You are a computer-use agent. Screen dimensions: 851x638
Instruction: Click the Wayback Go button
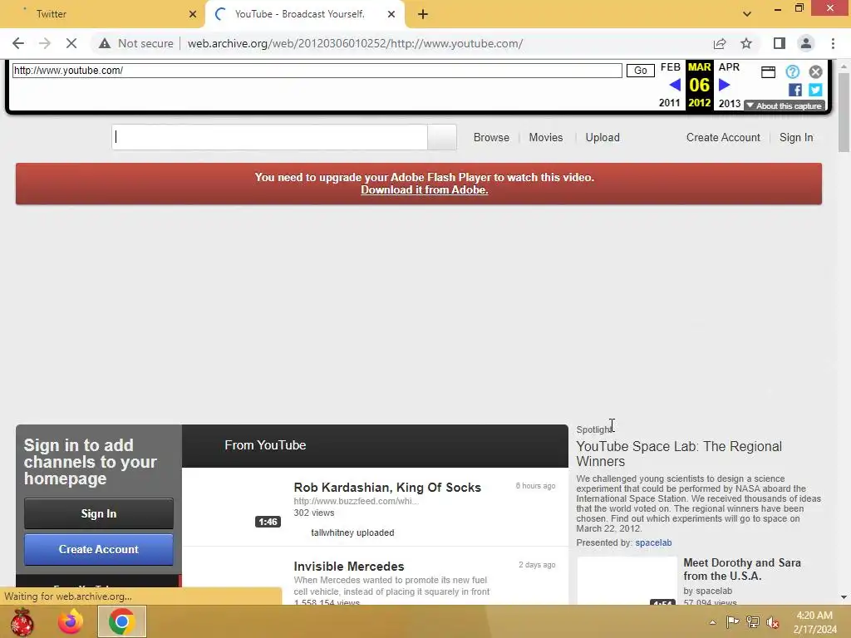pos(641,71)
